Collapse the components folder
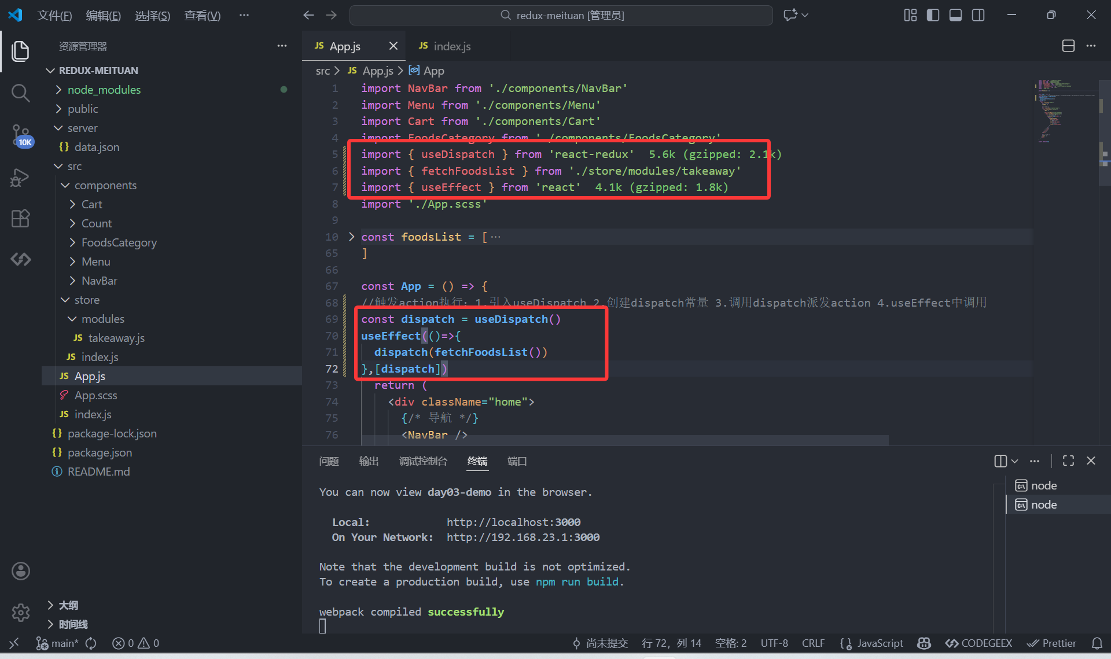This screenshot has width=1111, height=659. [x=105, y=185]
